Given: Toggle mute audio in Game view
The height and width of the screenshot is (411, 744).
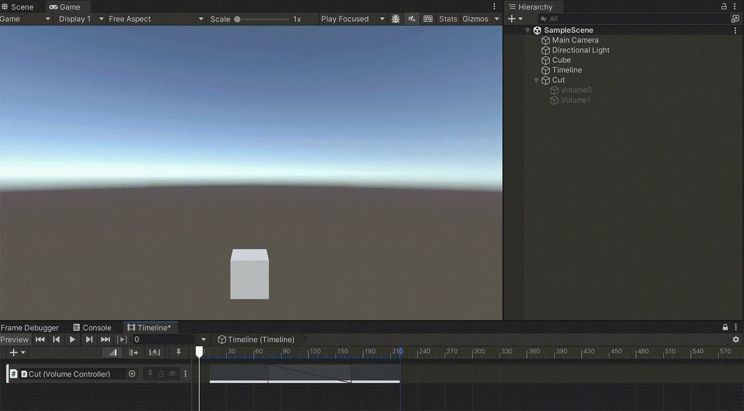Looking at the screenshot, I should (412, 19).
